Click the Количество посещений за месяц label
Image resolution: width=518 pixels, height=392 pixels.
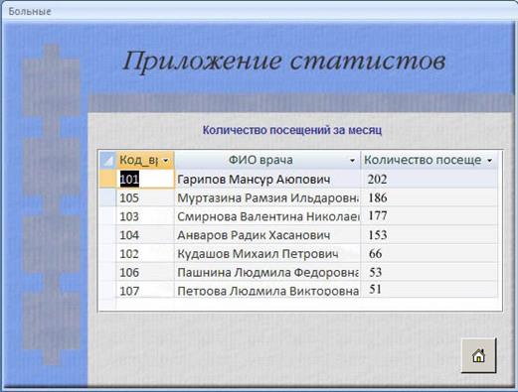[292, 130]
